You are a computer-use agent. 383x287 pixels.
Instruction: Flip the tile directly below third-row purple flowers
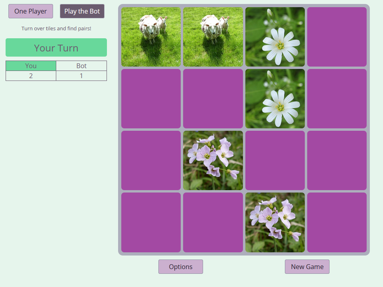(x=213, y=222)
